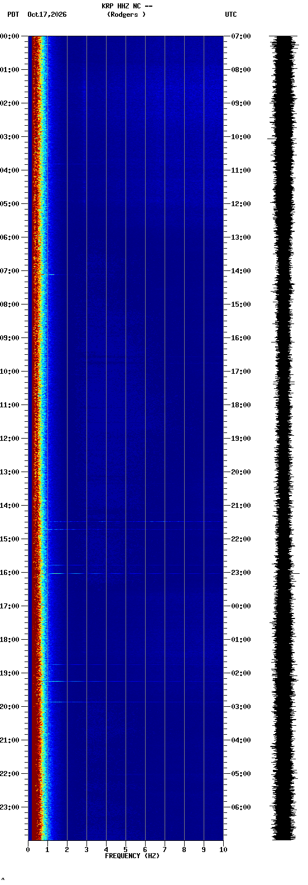Click the 07:00 UTC time label
This screenshot has width=308, height=885.
[x=241, y=36]
